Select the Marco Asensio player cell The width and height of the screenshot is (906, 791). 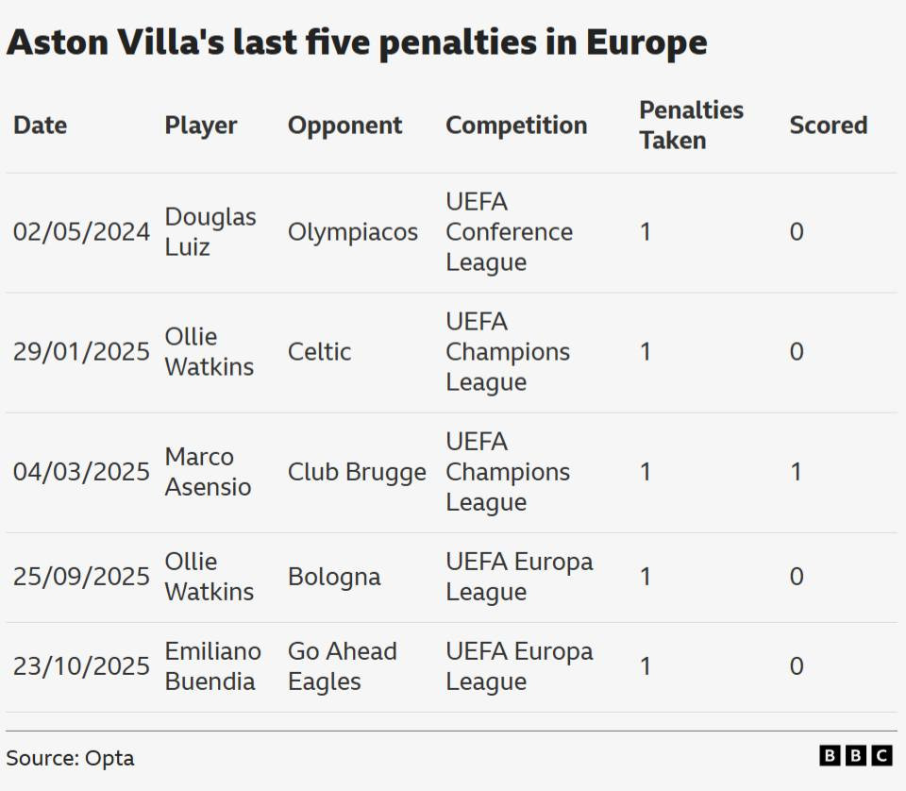click(209, 472)
